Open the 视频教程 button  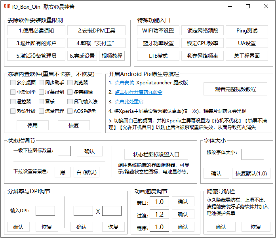click(x=112, y=56)
